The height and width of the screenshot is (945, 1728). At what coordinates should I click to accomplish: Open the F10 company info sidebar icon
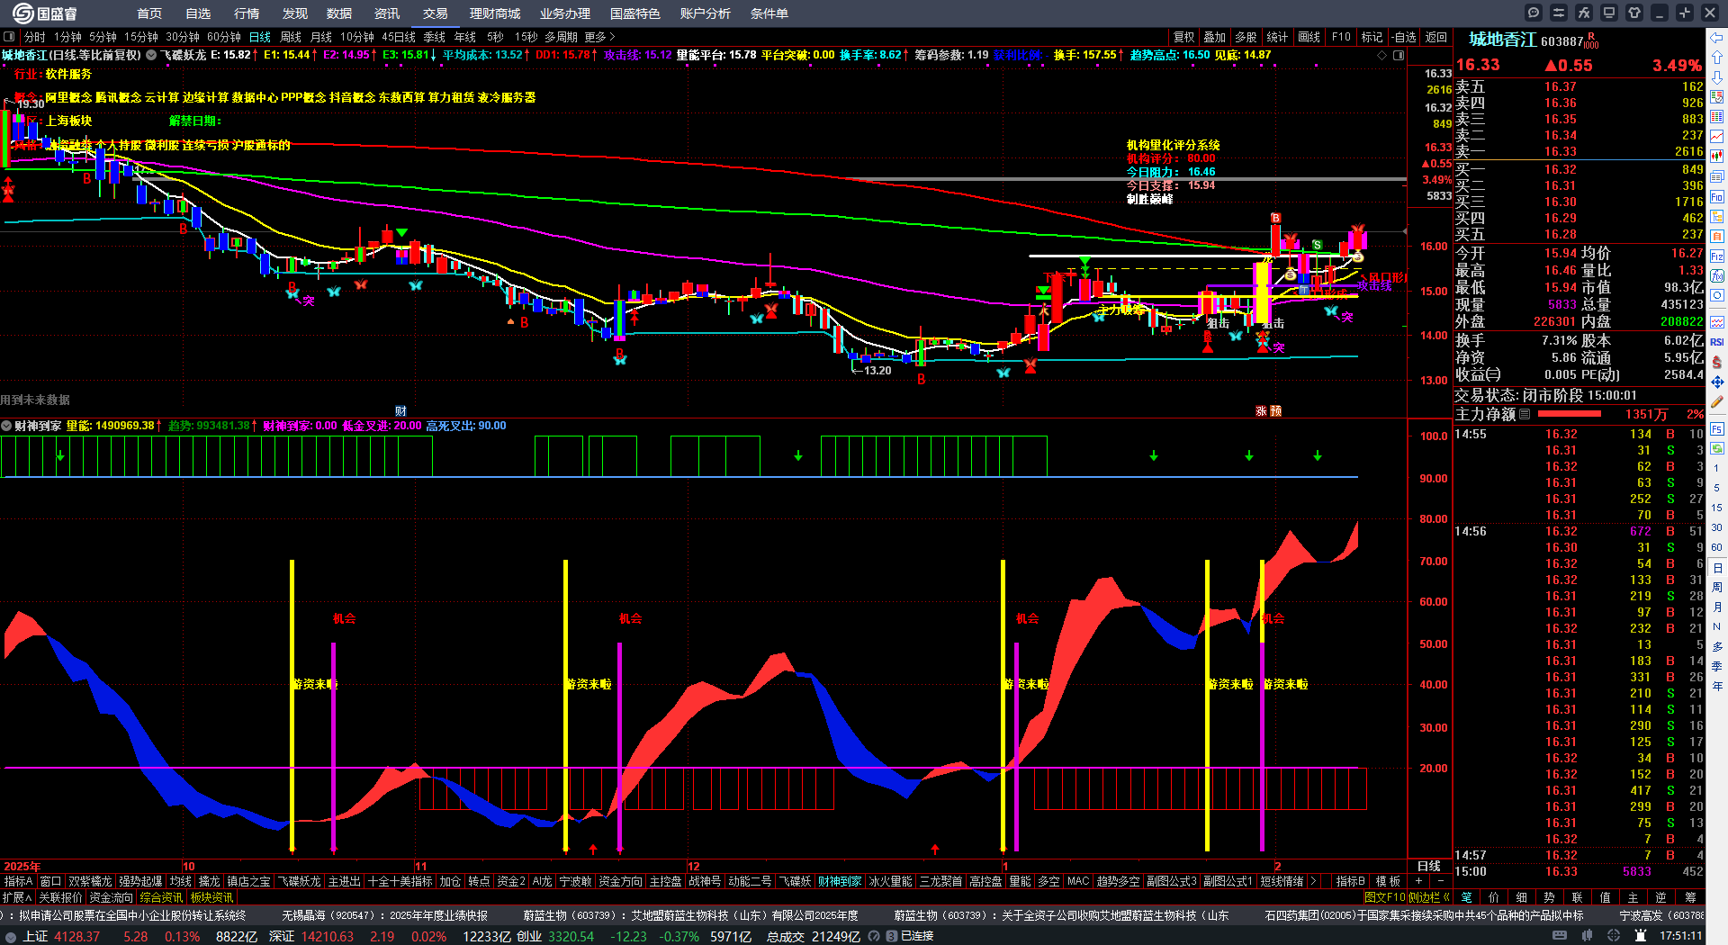1717,197
